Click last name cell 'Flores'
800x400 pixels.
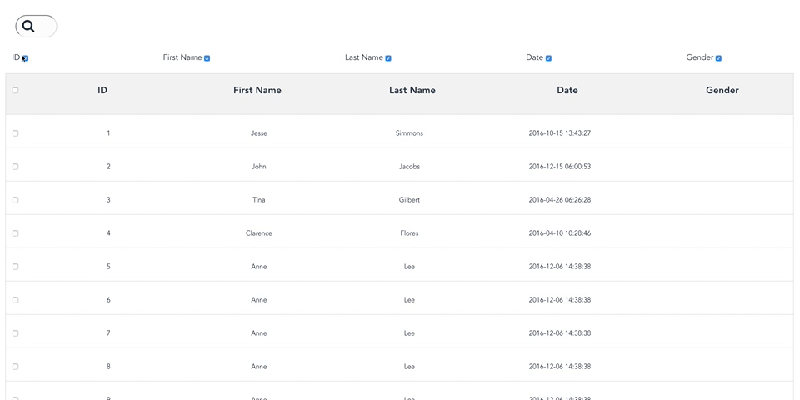(409, 233)
